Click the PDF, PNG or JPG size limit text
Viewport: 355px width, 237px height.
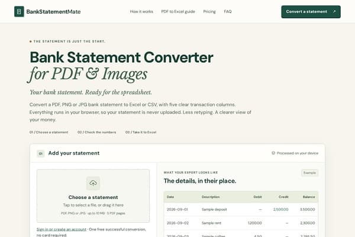[x=93, y=213]
